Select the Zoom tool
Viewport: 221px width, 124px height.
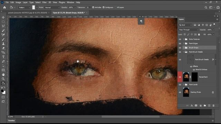click(x=3, y=79)
